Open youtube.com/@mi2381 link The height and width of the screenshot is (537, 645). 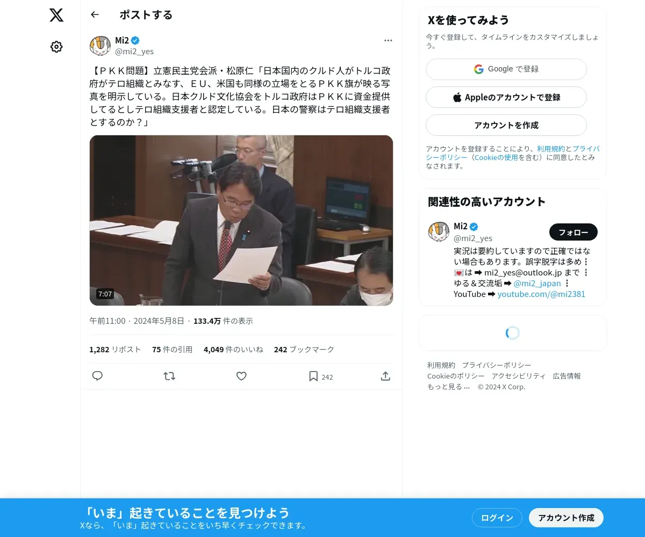pos(541,294)
